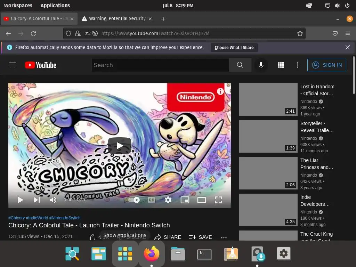The width and height of the screenshot is (356, 267).
Task: Enter fullscreen video mode
Action: (x=218, y=200)
